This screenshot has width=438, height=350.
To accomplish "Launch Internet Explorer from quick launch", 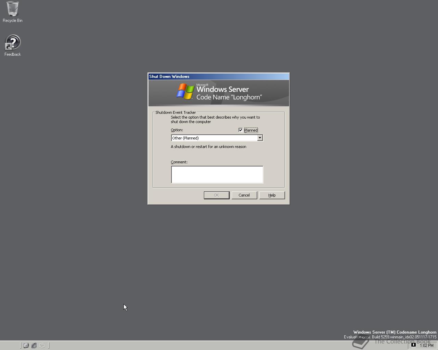I will tap(34, 346).
